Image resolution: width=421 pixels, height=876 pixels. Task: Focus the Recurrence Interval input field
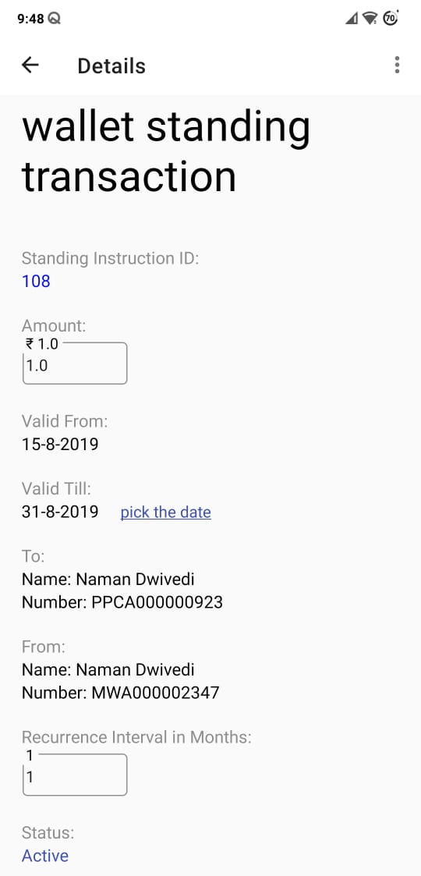click(75, 775)
